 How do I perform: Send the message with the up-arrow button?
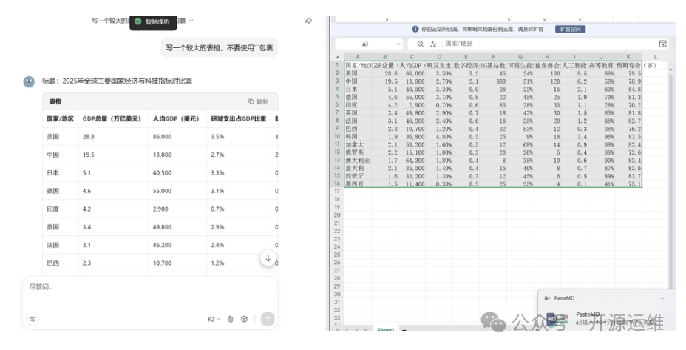pos(268,319)
